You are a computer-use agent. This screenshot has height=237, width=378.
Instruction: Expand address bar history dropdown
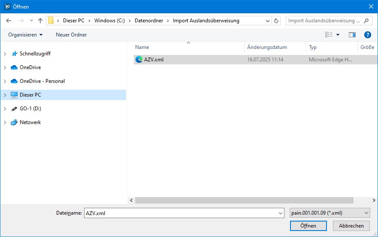point(268,21)
